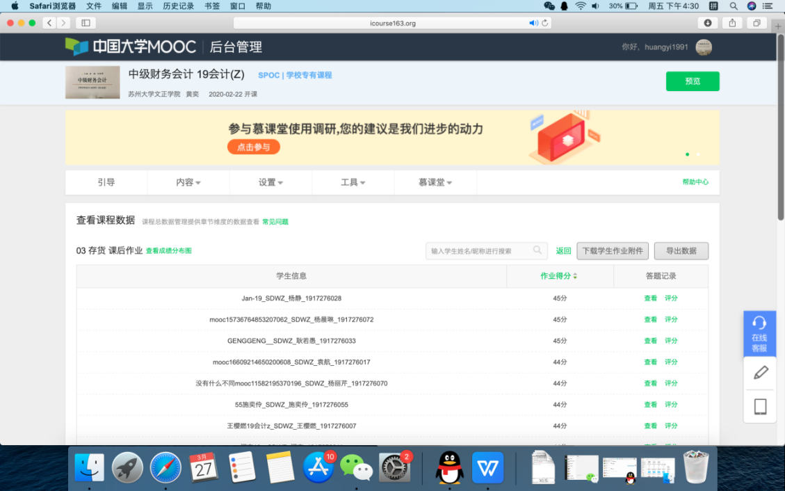Click the student name search input field
The width and height of the screenshot is (785, 491).
click(x=480, y=251)
